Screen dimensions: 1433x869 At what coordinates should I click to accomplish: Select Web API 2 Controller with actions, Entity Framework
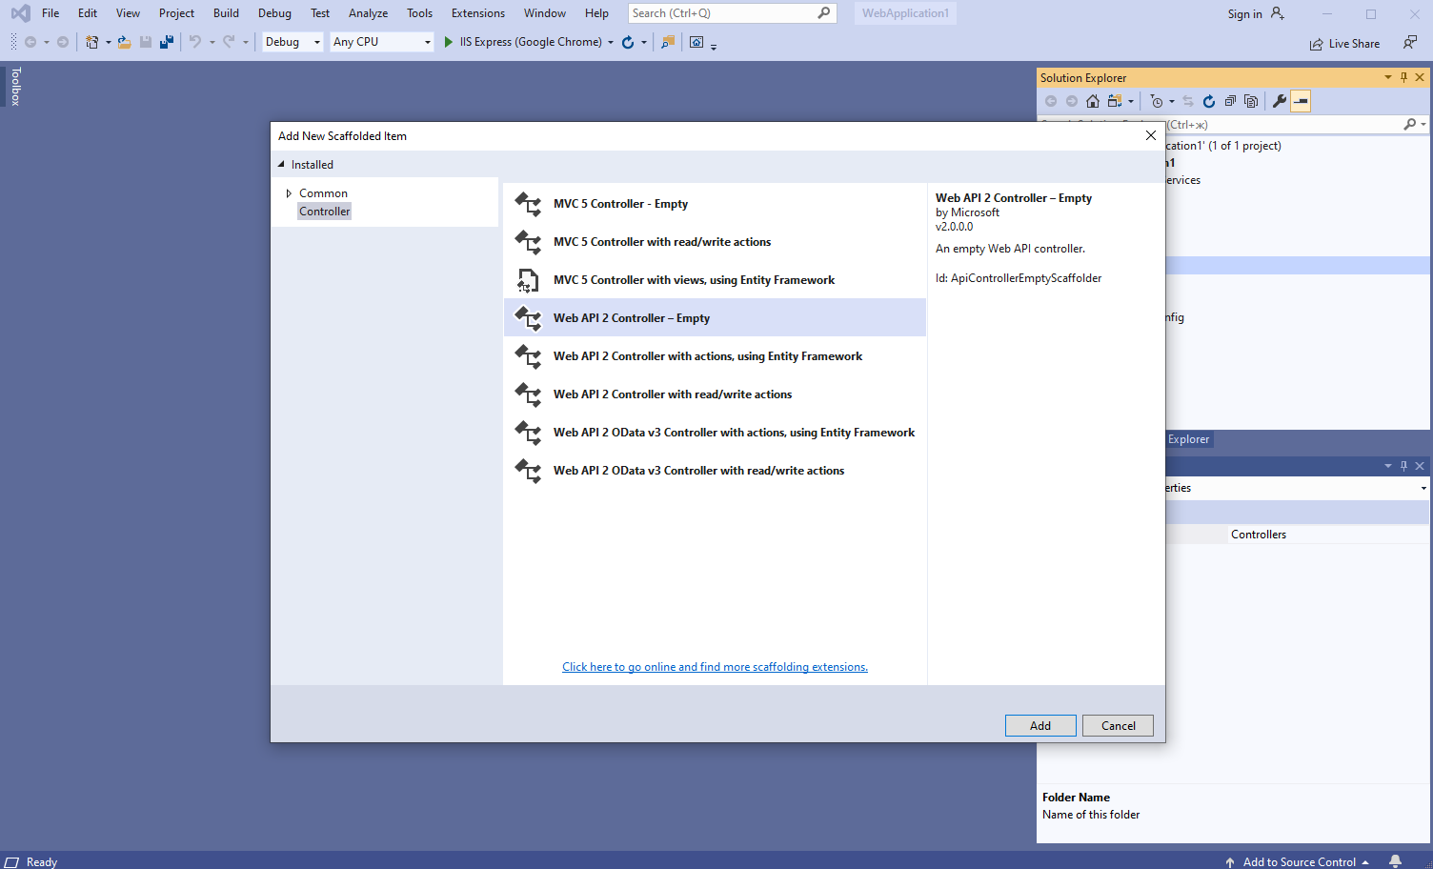(715, 356)
